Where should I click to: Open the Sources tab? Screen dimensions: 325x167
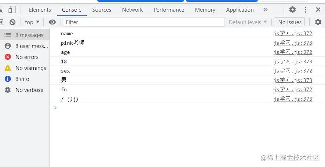point(102,10)
